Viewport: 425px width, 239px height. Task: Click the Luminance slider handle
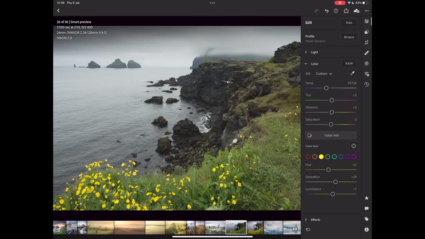pos(333,194)
